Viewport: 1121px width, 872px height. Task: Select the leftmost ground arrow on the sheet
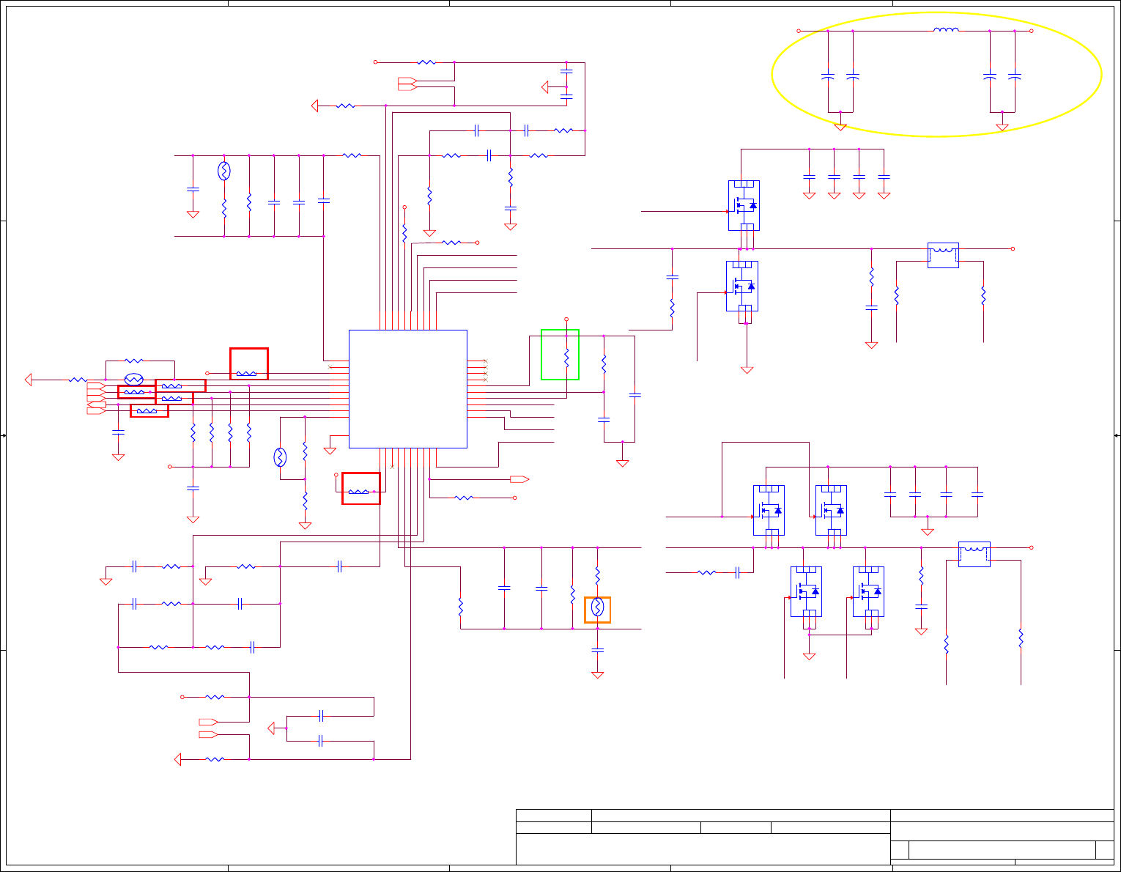pyautogui.click(x=29, y=380)
